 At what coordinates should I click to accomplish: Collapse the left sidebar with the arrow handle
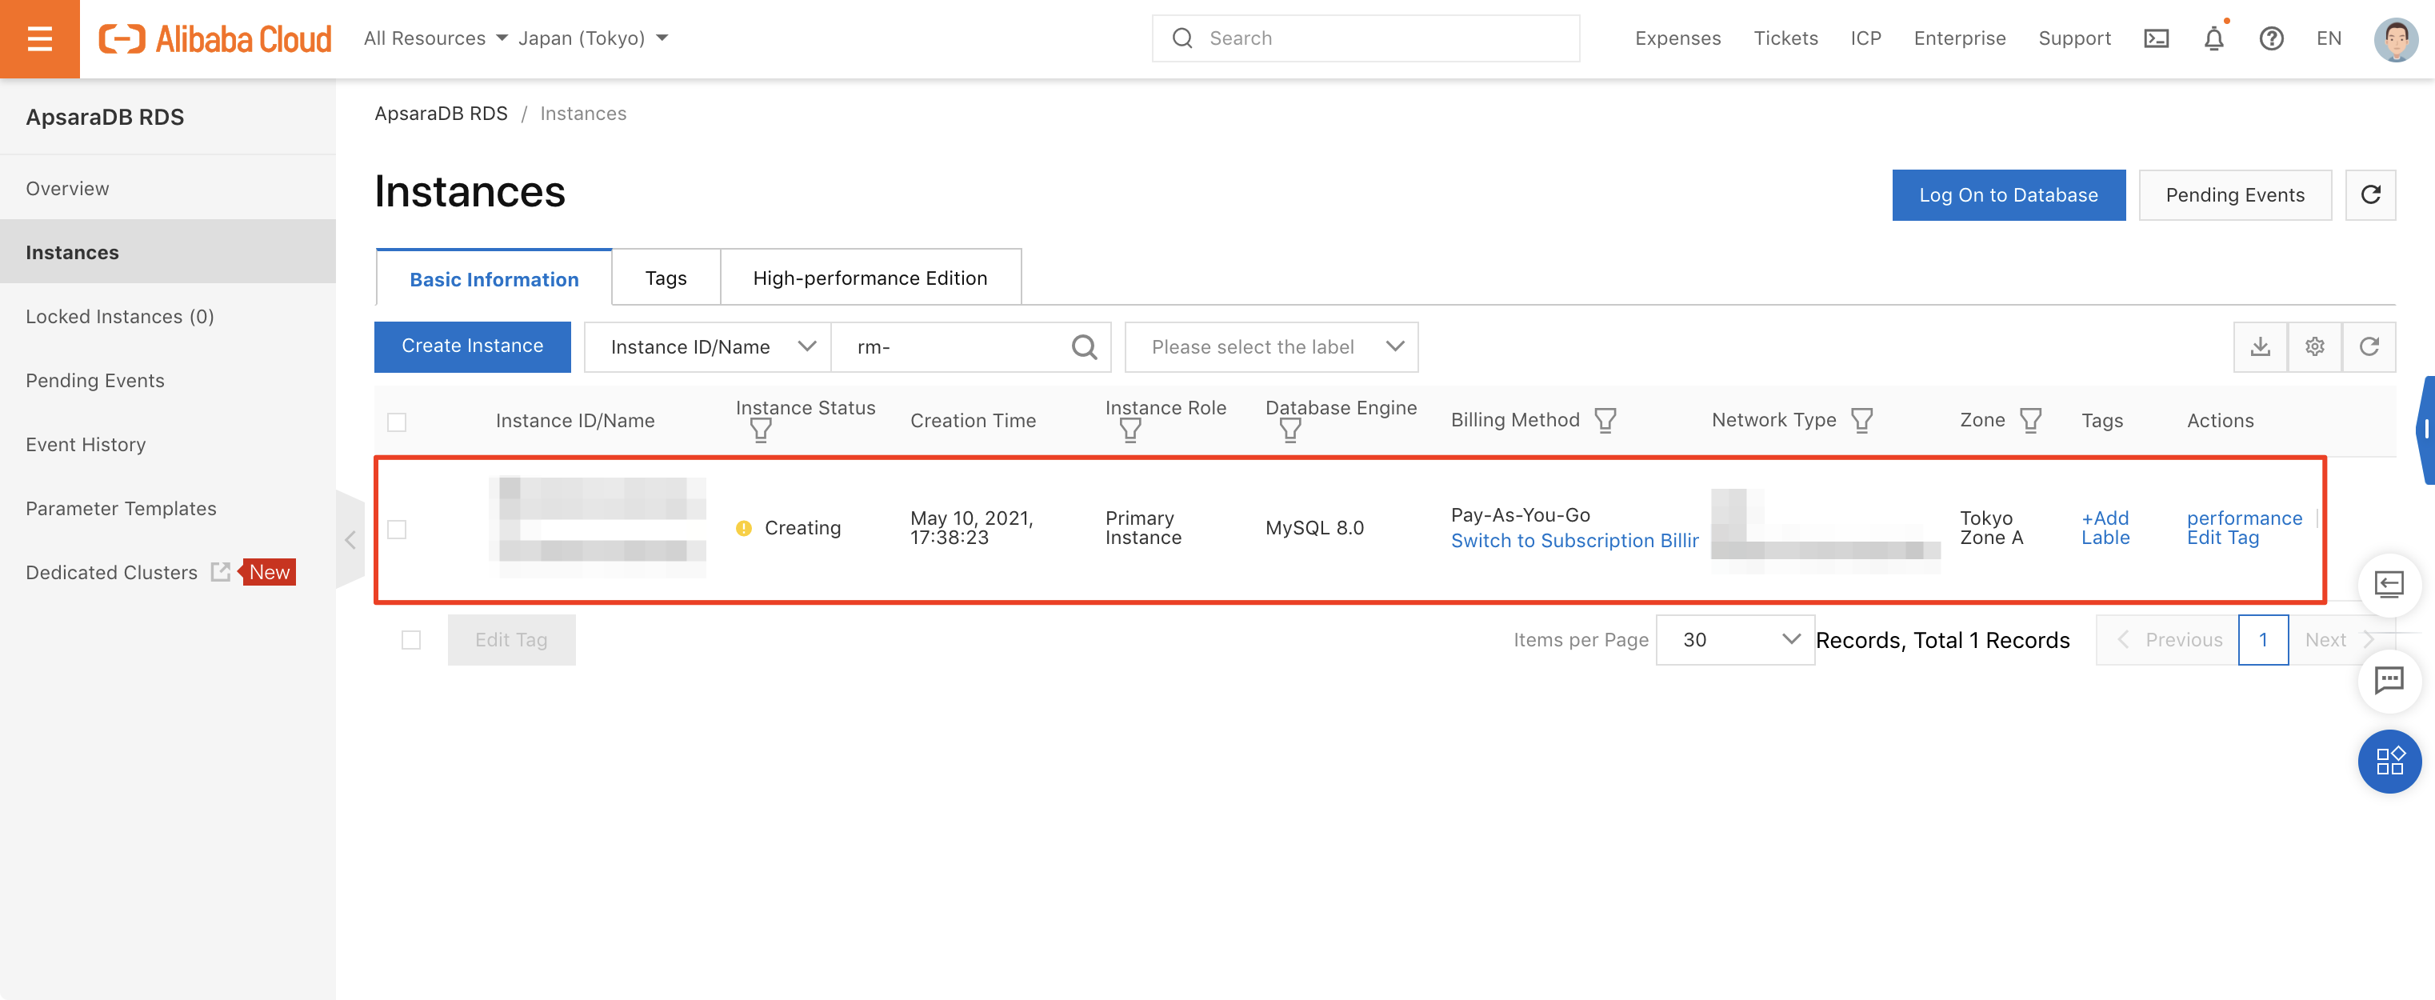[x=350, y=540]
